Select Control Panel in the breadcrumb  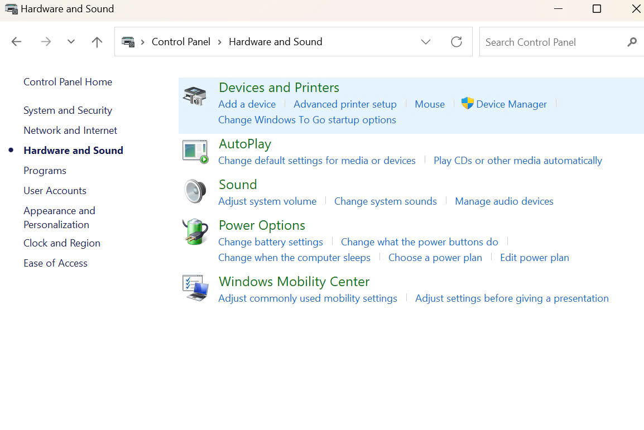pos(181,42)
